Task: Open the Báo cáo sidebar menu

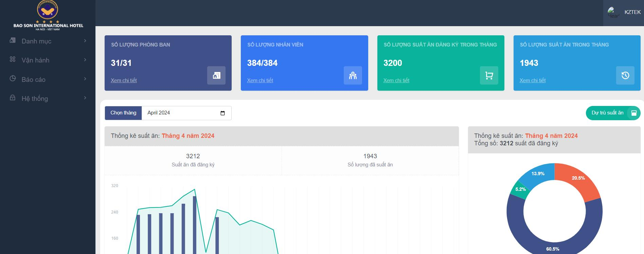Action: [33, 79]
